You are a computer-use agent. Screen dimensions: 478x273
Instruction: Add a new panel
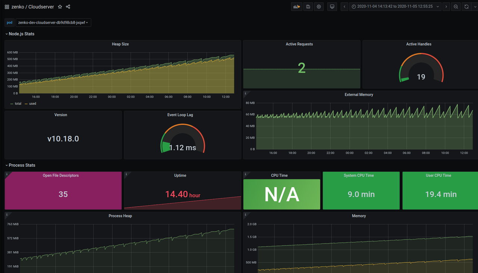297,7
